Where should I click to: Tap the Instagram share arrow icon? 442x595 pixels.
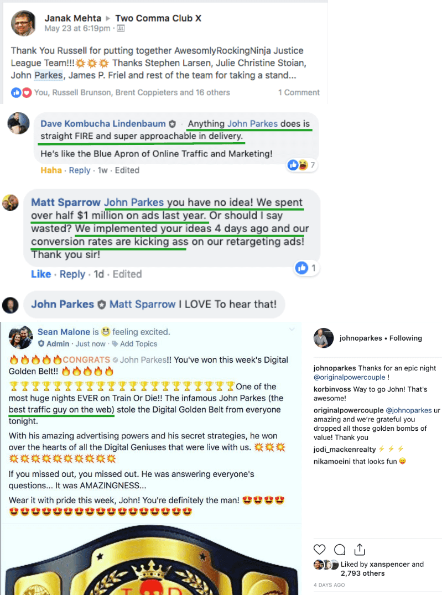[x=360, y=549]
